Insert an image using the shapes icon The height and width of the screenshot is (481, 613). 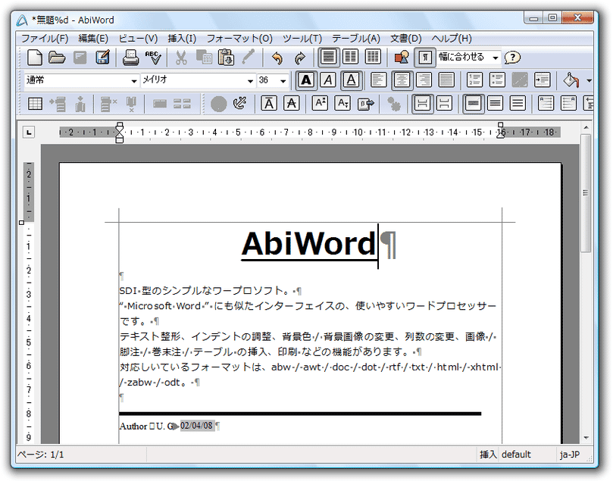402,58
